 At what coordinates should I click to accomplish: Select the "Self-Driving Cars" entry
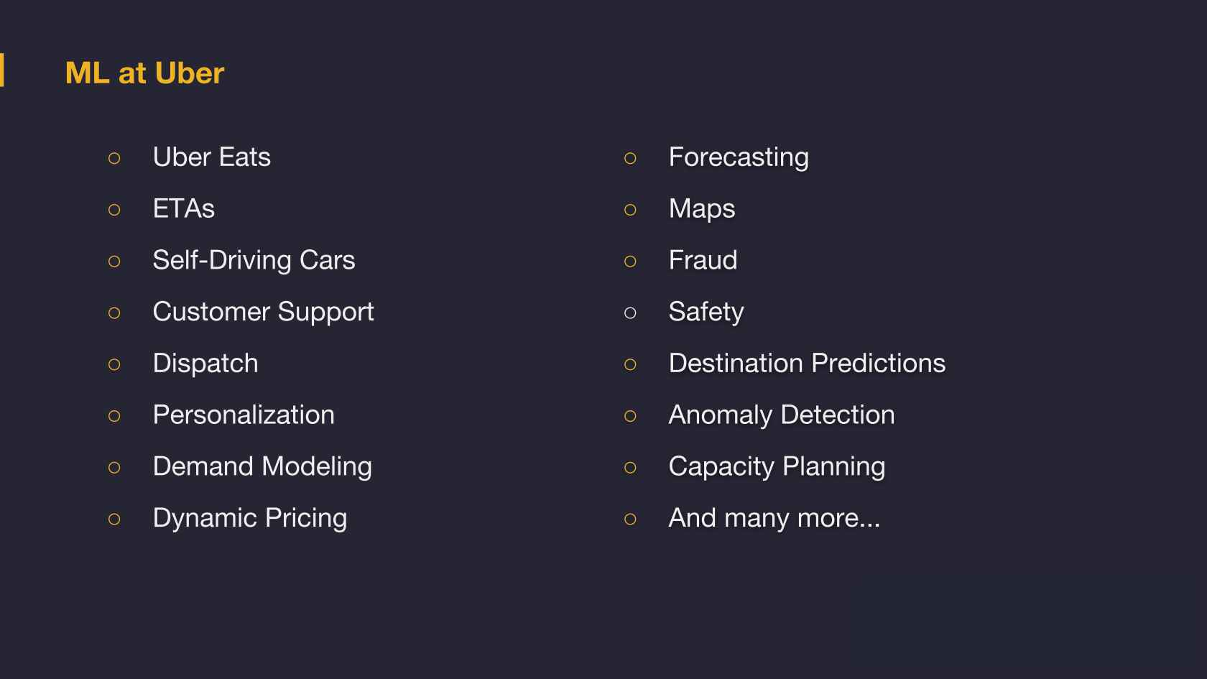(254, 260)
